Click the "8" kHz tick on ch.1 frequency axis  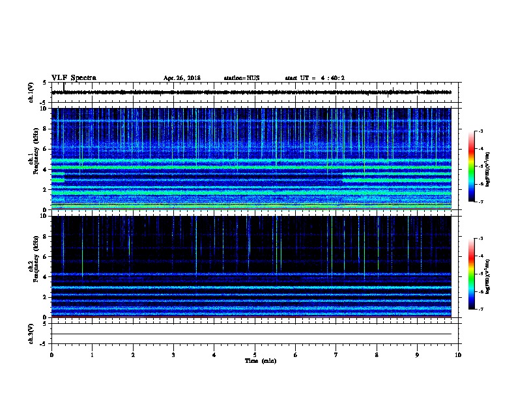[x=45, y=129]
